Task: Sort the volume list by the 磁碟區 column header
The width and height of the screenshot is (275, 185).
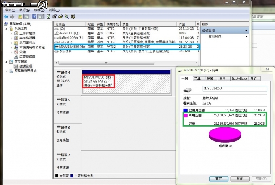Action: coord(70,24)
